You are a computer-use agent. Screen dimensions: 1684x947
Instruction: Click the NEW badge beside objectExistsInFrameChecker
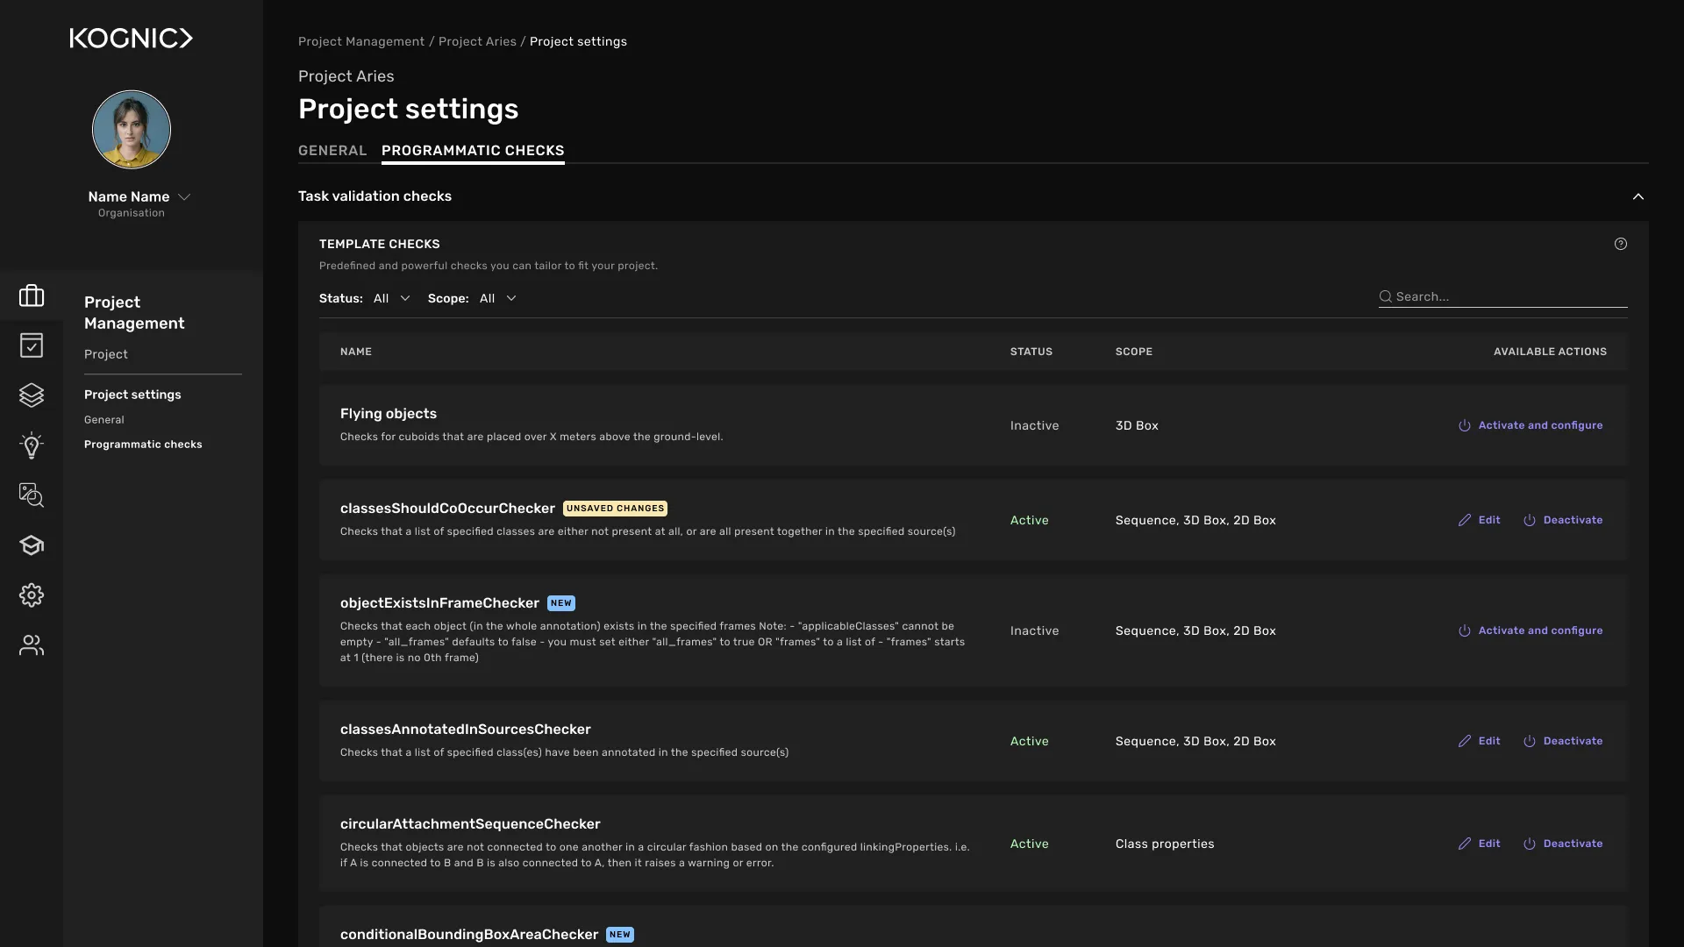pyautogui.click(x=561, y=603)
